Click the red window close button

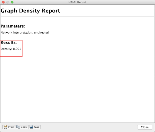(3, 2)
